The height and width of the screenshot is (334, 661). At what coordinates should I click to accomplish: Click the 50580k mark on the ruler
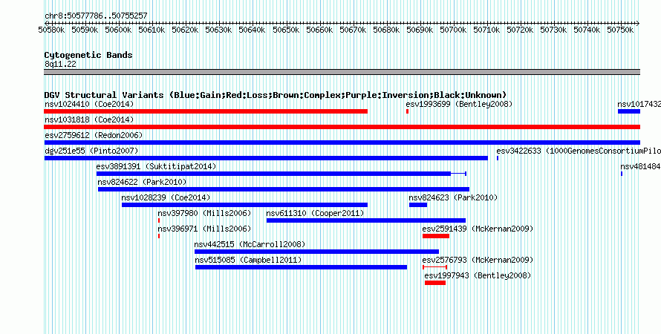point(52,30)
